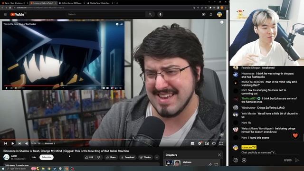Open the Windows Start menu
The height and width of the screenshot is (171, 304).
pos(2,169)
